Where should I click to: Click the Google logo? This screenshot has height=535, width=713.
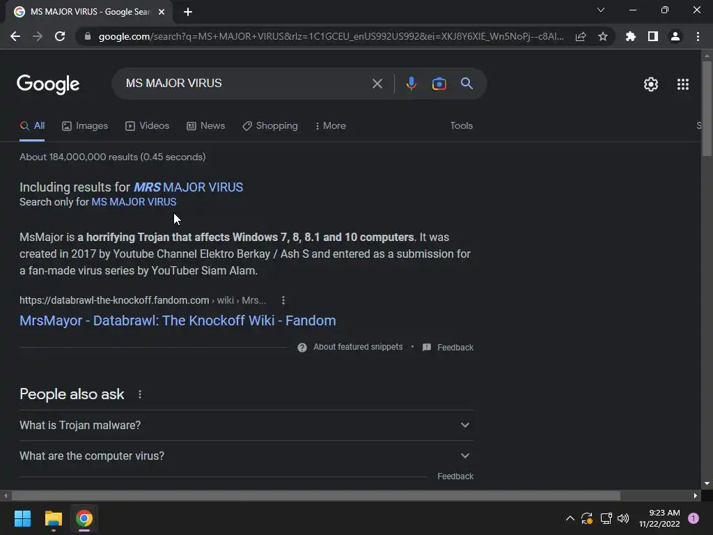(48, 84)
